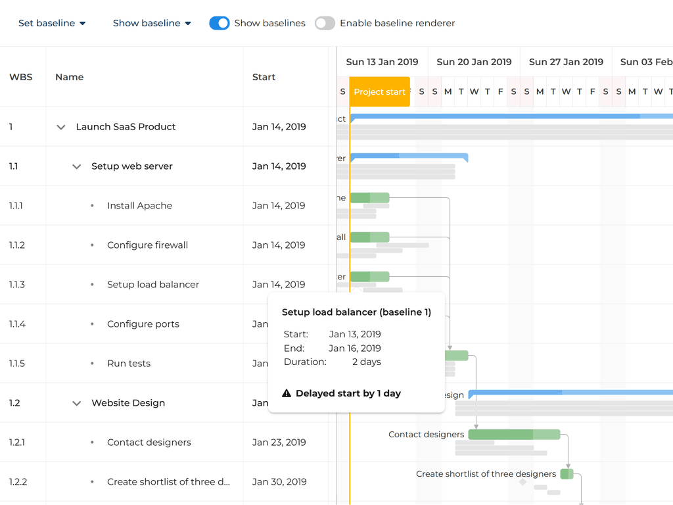Click the Delayed start warning icon
The image size is (673, 505).
click(287, 393)
